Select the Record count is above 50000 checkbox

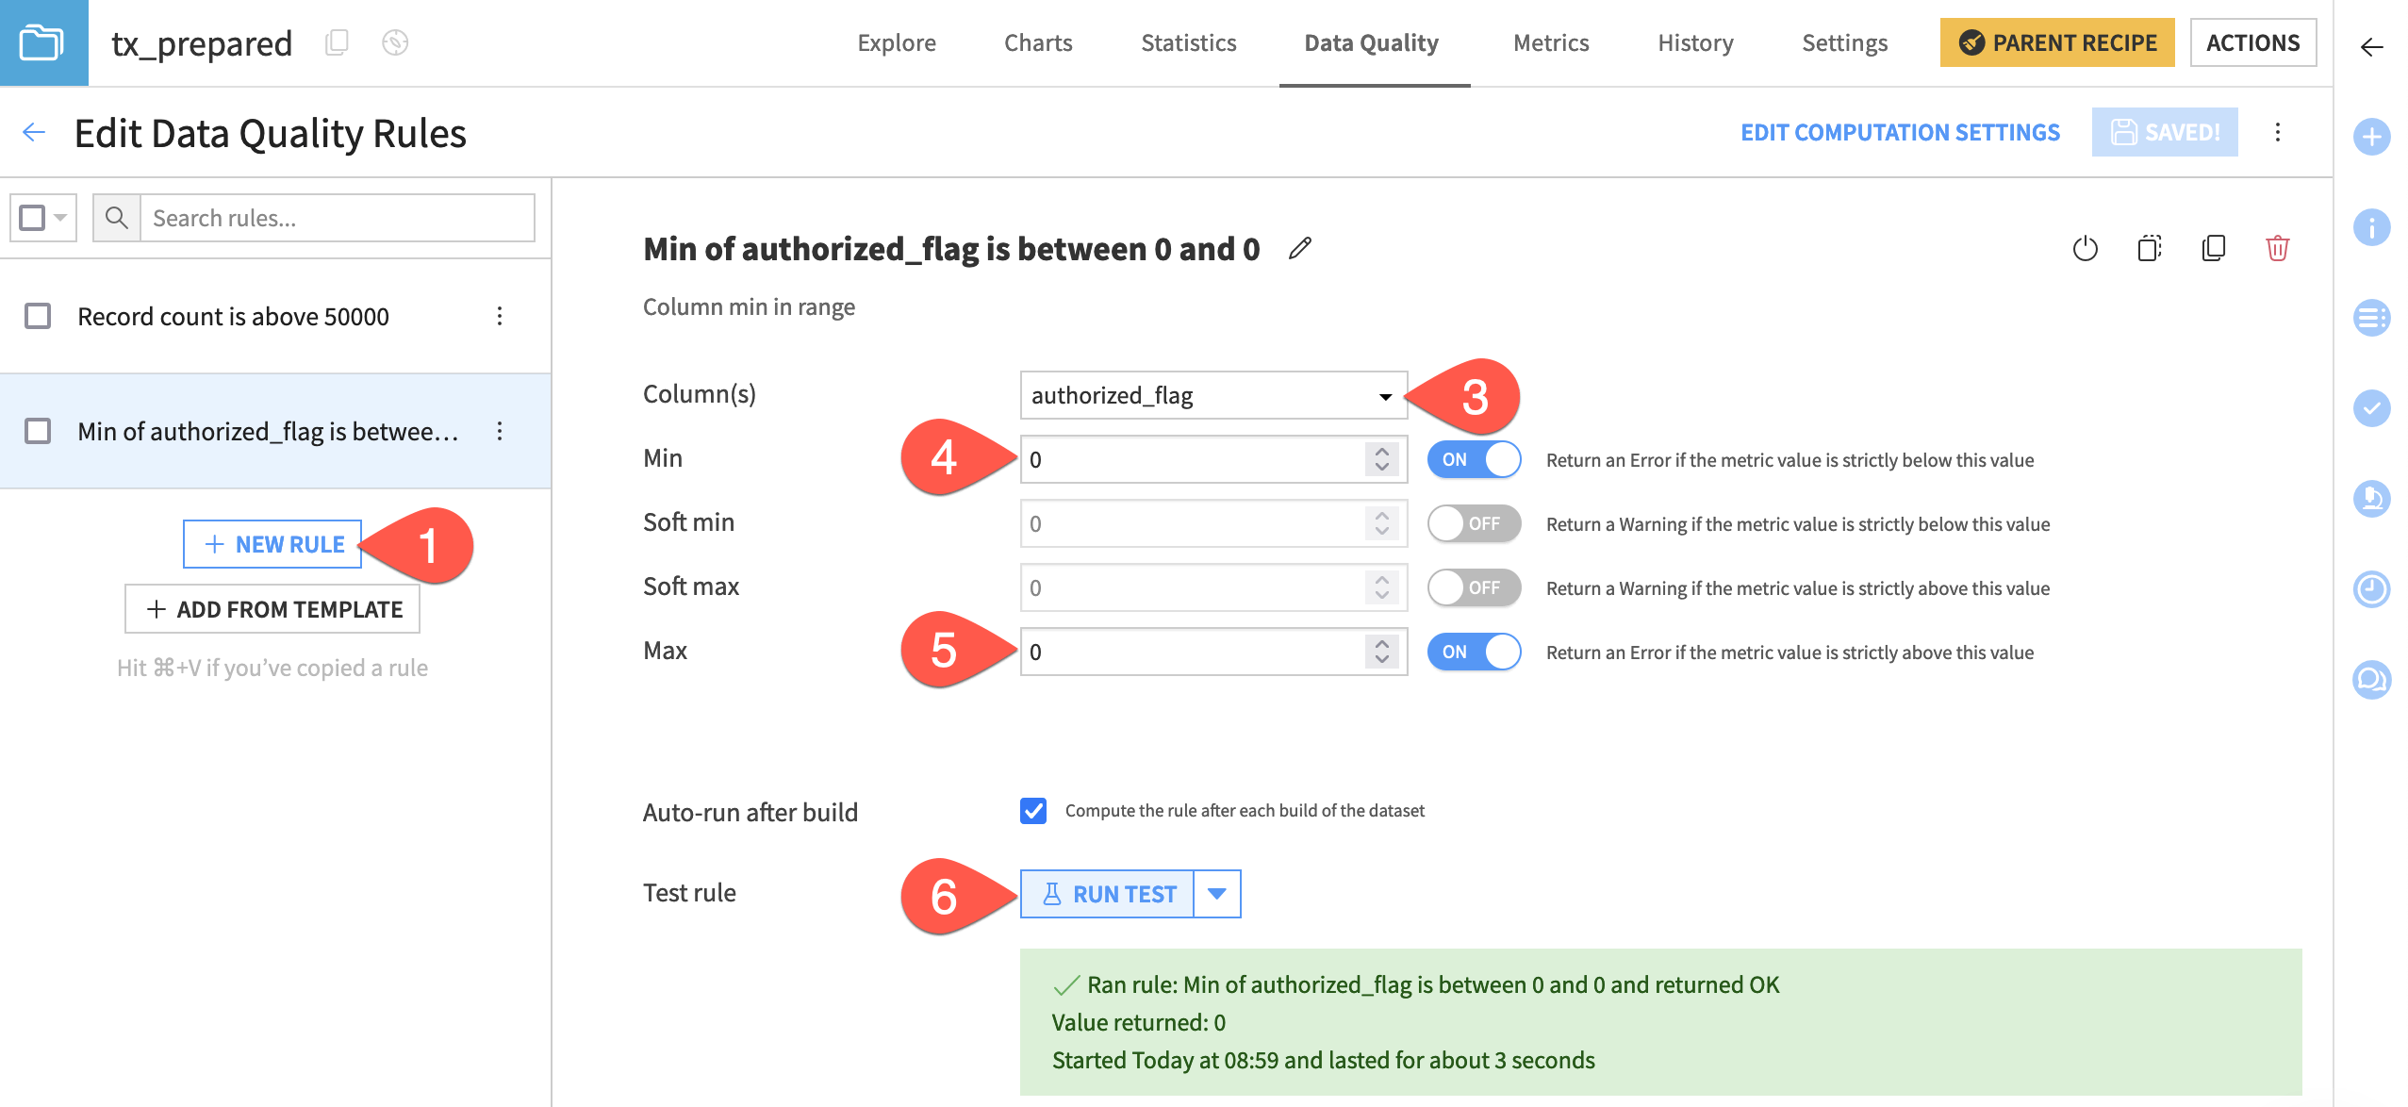click(x=38, y=316)
